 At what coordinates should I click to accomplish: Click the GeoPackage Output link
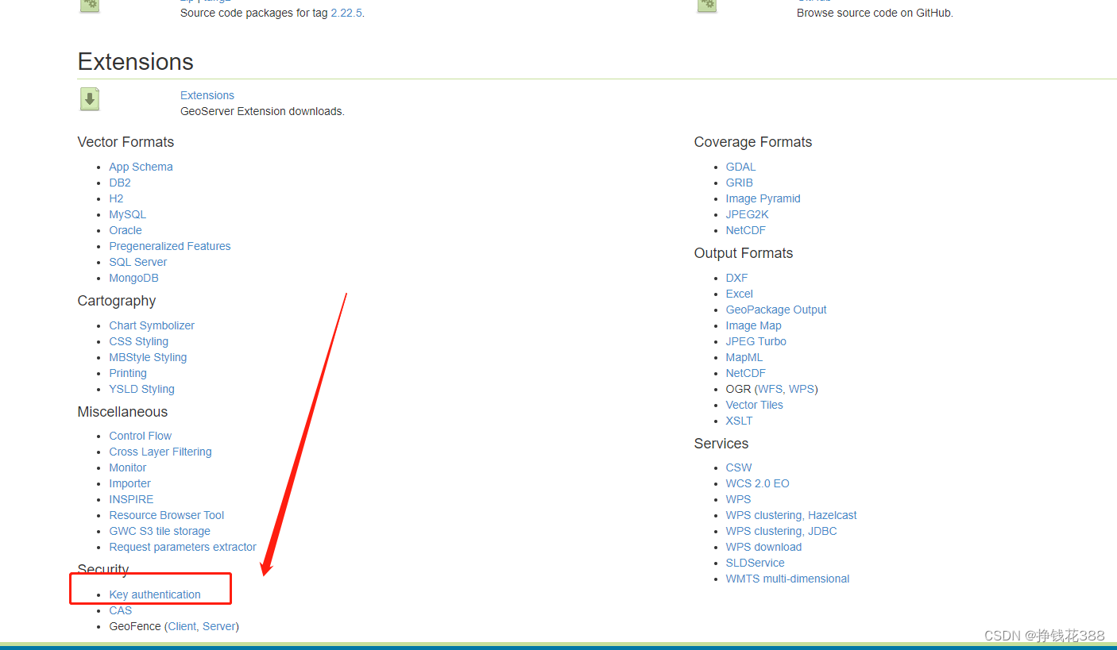776,310
